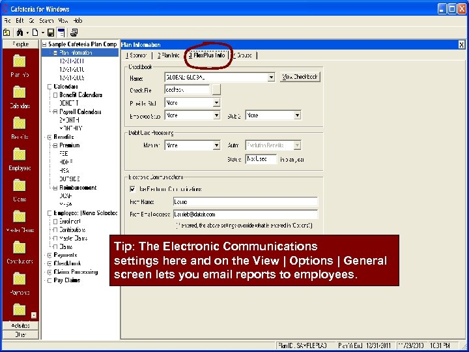
Task: Select the 12/31/2011 plan year in tree
Action: [x=72, y=61]
